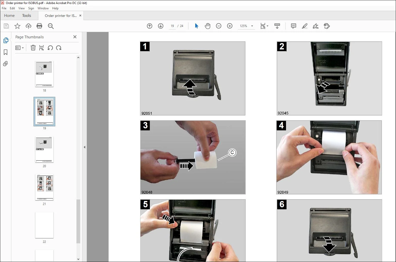Switch to the Tools tab

tap(26, 16)
